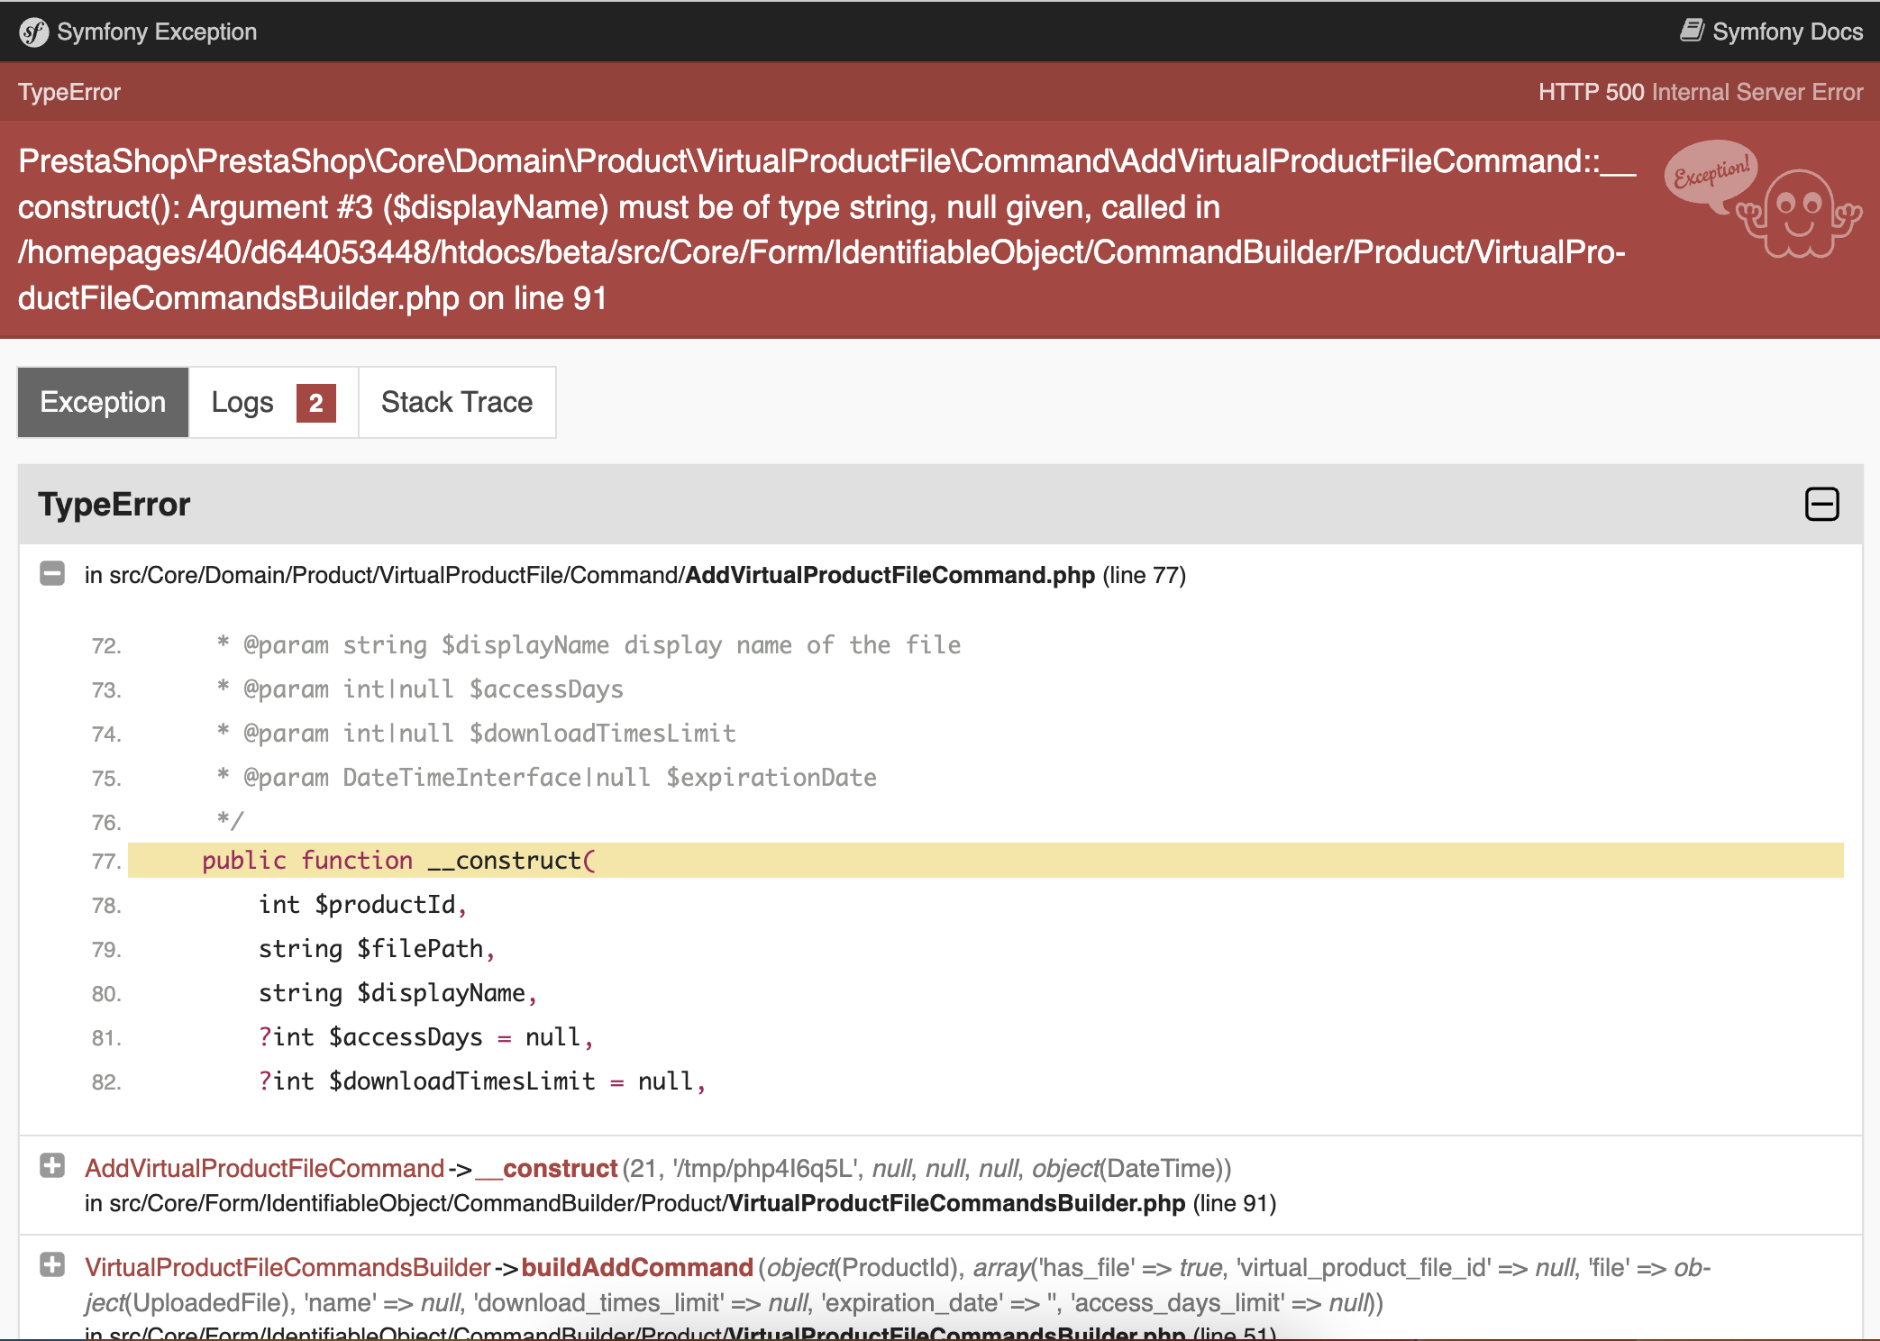Expand the VirtualProductFileCommandsBuilder buildAddCommand frame
The height and width of the screenshot is (1341, 1880).
pyautogui.click(x=53, y=1265)
